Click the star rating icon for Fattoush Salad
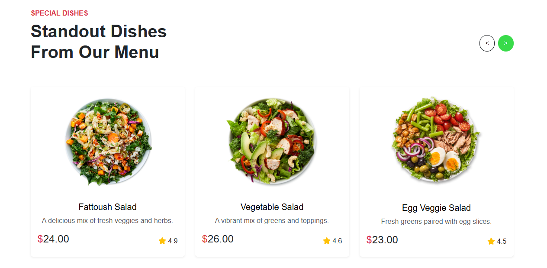This screenshot has height=268, width=547. point(162,241)
